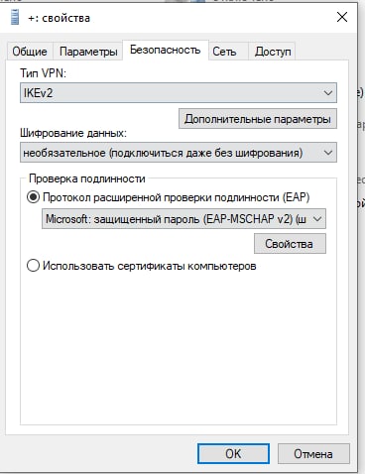Click the Тип VPN label text
The image size is (365, 474).
click(44, 72)
